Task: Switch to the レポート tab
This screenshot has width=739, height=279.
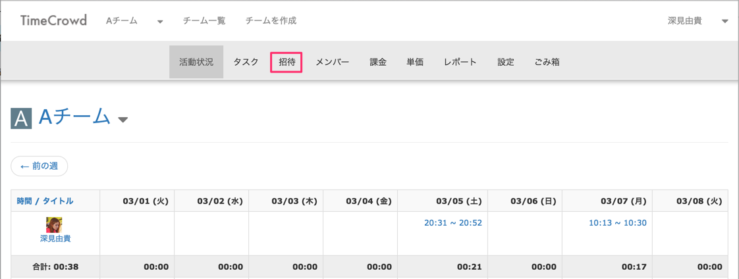Action: pos(460,62)
